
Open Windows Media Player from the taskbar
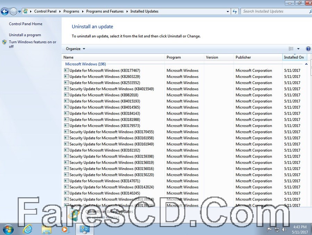tap(65, 230)
